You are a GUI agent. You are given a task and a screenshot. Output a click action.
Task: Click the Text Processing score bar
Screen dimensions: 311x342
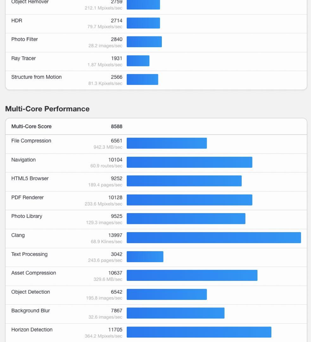[145, 256]
